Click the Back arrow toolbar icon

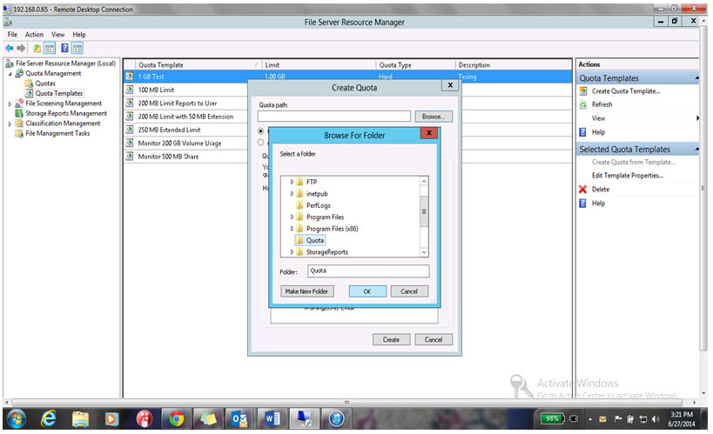(x=9, y=48)
